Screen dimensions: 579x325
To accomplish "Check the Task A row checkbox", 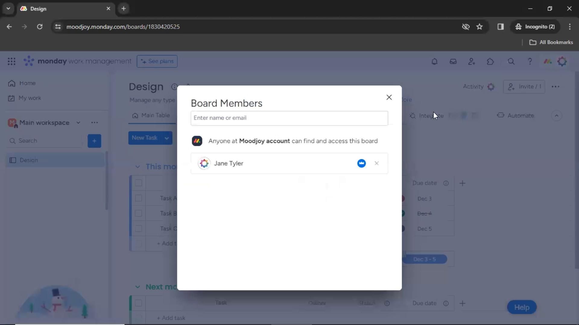I will (138, 198).
